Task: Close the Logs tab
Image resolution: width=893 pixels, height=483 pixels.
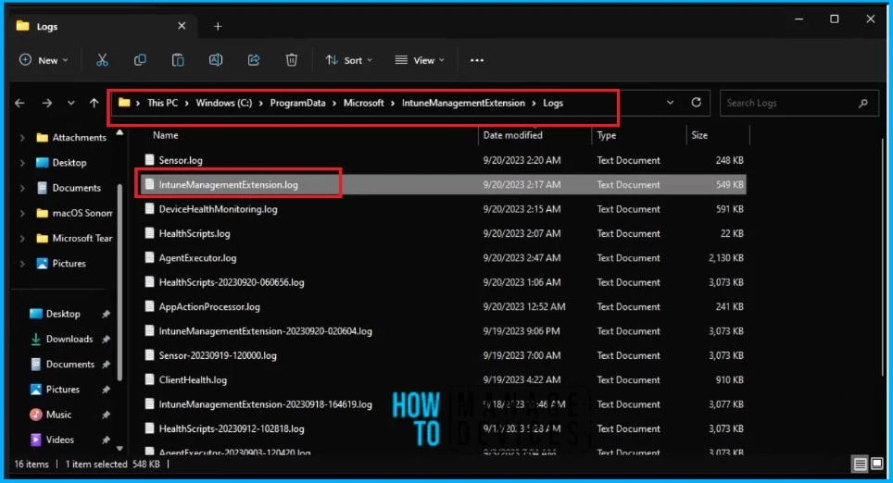Action: click(x=182, y=26)
